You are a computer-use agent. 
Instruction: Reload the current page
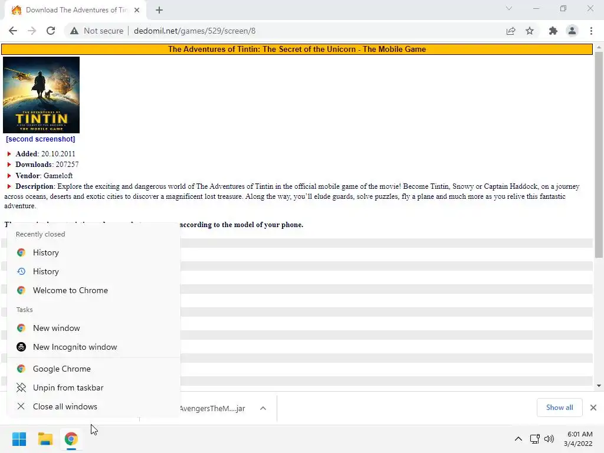[51, 31]
